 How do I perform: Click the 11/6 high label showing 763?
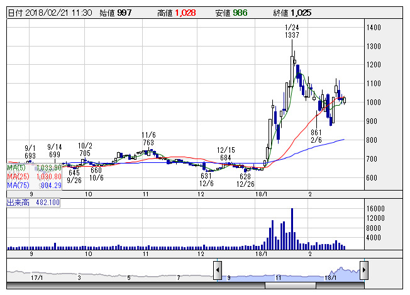coord(148,139)
